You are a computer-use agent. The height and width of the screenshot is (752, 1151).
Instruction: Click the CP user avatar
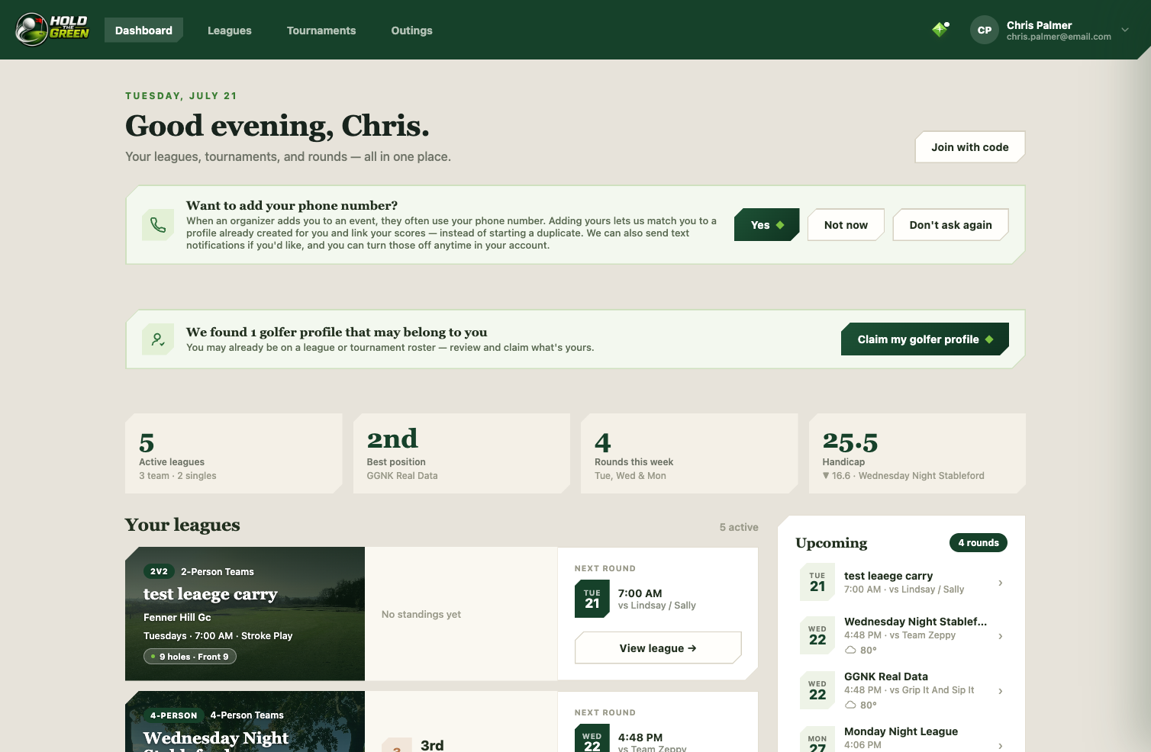pyautogui.click(x=985, y=31)
